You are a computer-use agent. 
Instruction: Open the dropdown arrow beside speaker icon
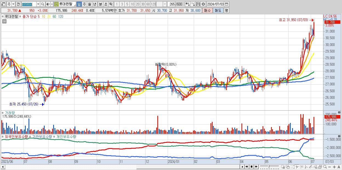click(52, 4)
